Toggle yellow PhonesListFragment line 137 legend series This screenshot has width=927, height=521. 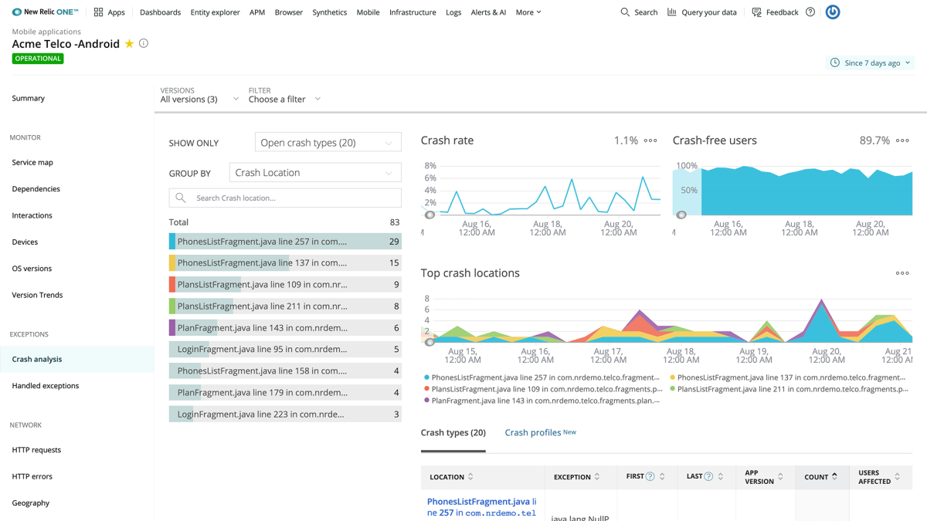coord(788,378)
